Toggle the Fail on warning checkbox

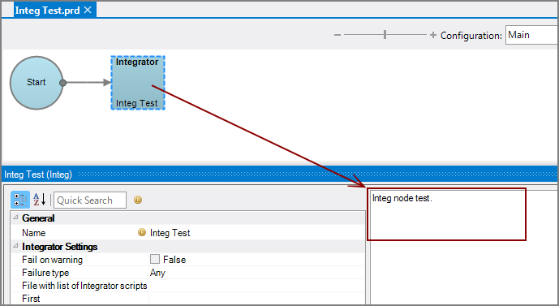[155, 259]
